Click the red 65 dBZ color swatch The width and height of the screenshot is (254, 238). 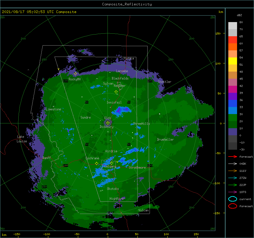[x=233, y=40]
